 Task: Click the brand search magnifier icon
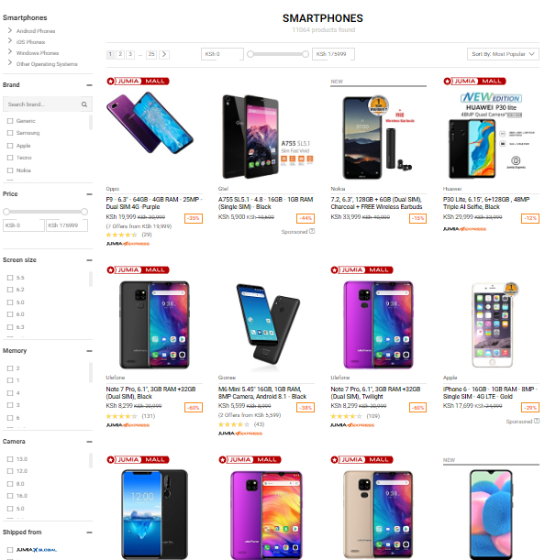[84, 104]
